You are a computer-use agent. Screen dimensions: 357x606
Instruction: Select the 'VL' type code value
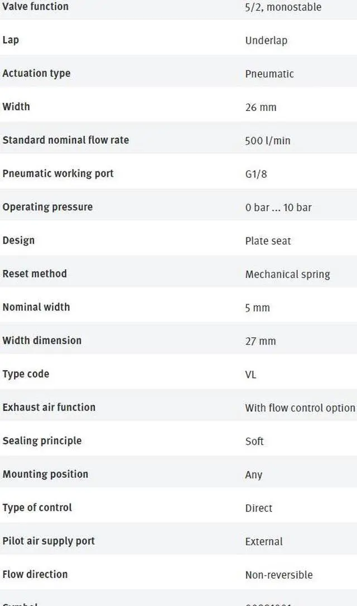point(250,375)
